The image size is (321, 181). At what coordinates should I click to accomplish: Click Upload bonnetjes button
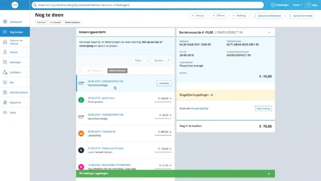(300, 16)
